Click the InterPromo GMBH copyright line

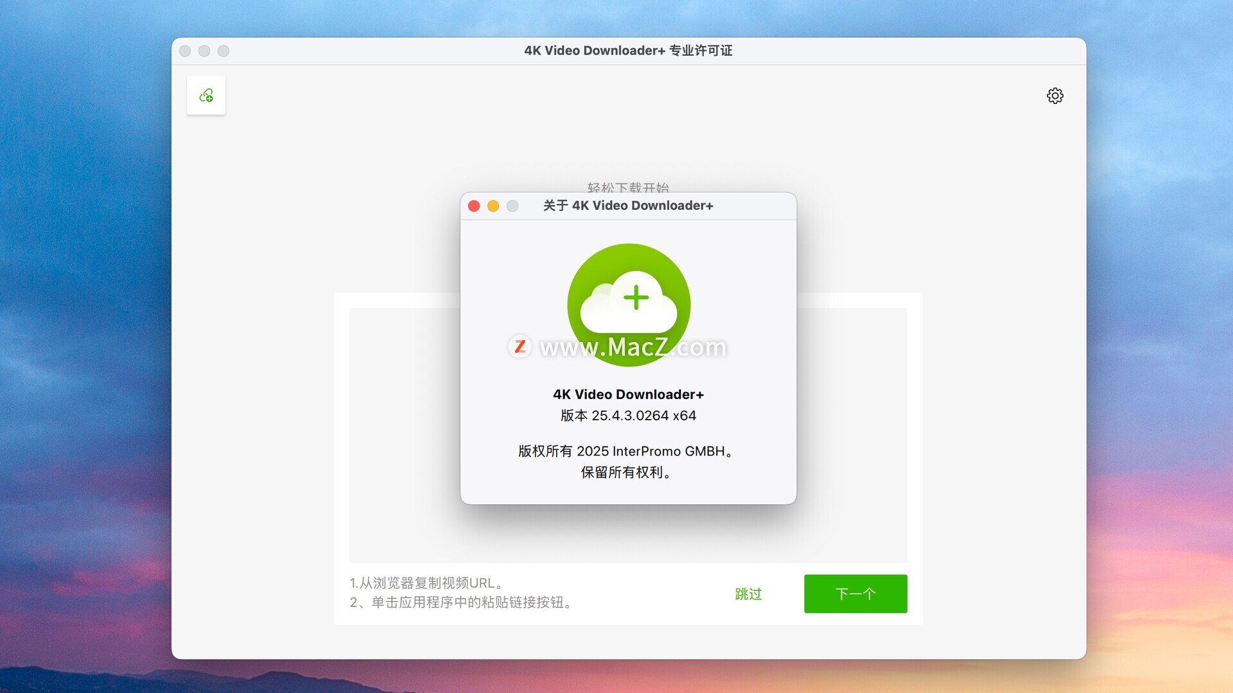[x=627, y=452]
